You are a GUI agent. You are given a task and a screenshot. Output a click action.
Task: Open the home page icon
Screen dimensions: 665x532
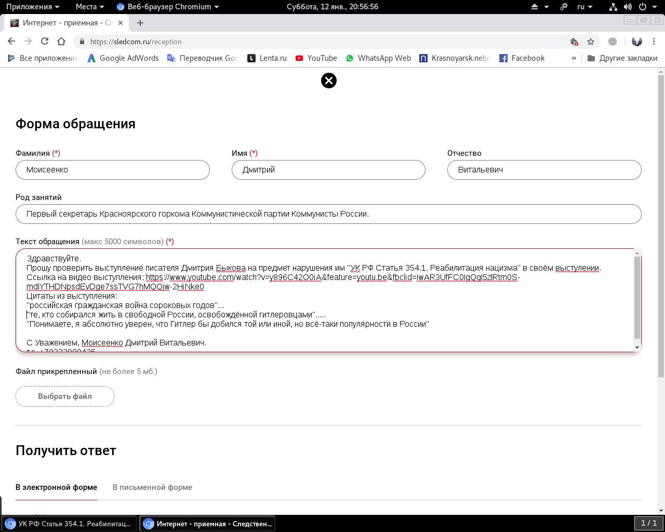click(x=61, y=42)
